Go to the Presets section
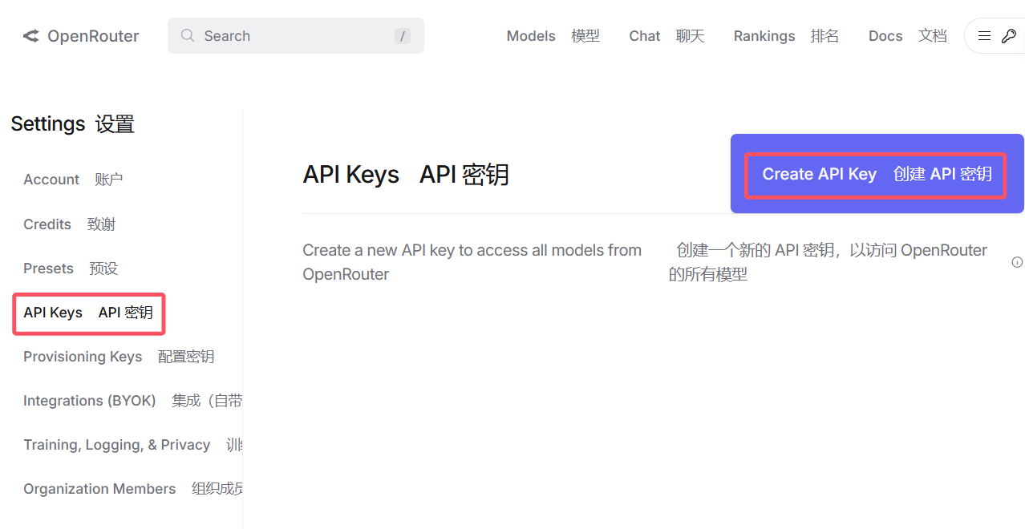Viewport: 1025px width, 529px height. point(48,269)
